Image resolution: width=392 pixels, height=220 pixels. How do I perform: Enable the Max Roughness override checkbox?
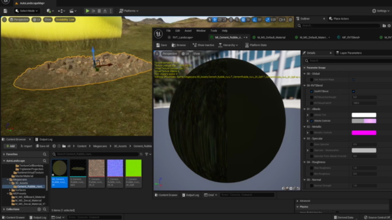click(x=312, y=168)
